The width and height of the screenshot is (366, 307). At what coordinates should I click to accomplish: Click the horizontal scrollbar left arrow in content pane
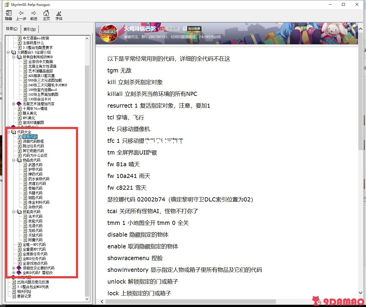[x=102, y=301]
